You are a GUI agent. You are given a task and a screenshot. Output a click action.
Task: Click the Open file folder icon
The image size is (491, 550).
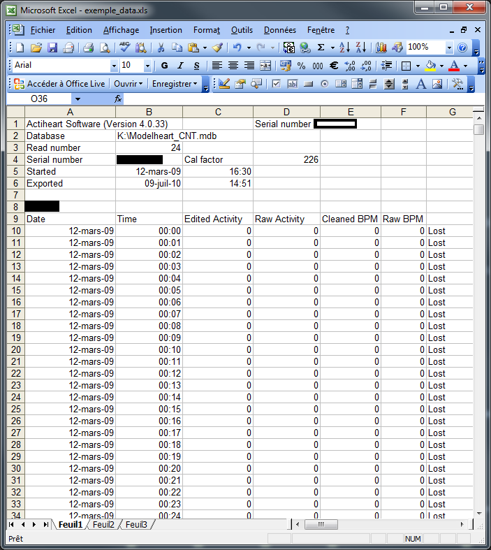click(36, 48)
